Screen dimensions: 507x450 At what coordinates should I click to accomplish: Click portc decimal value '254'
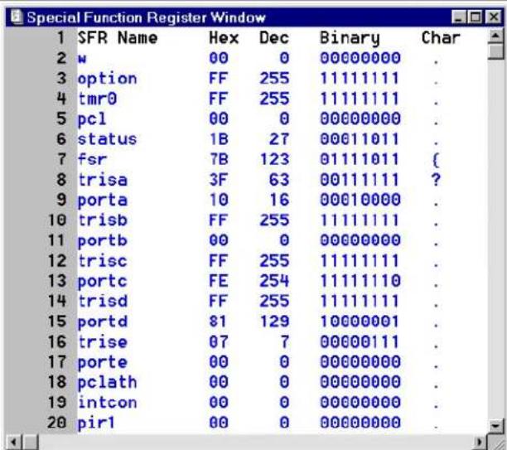[274, 281]
